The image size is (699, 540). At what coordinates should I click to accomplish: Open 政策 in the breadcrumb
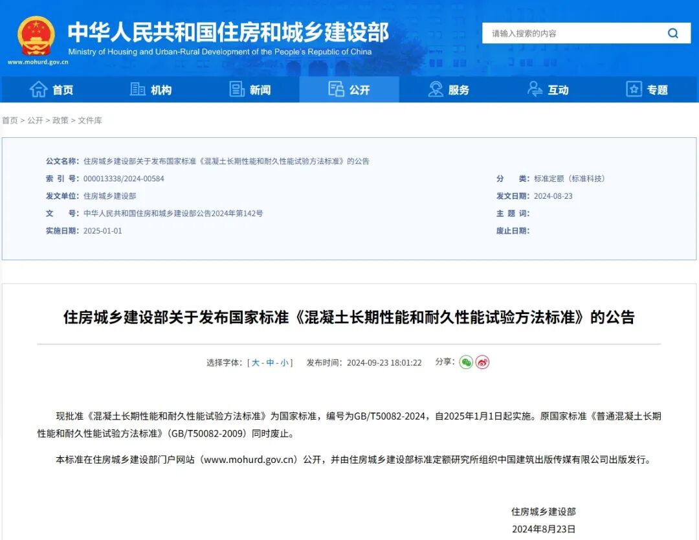60,120
